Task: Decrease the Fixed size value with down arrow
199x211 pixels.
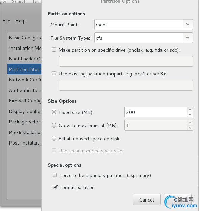Action: (x=190, y=115)
